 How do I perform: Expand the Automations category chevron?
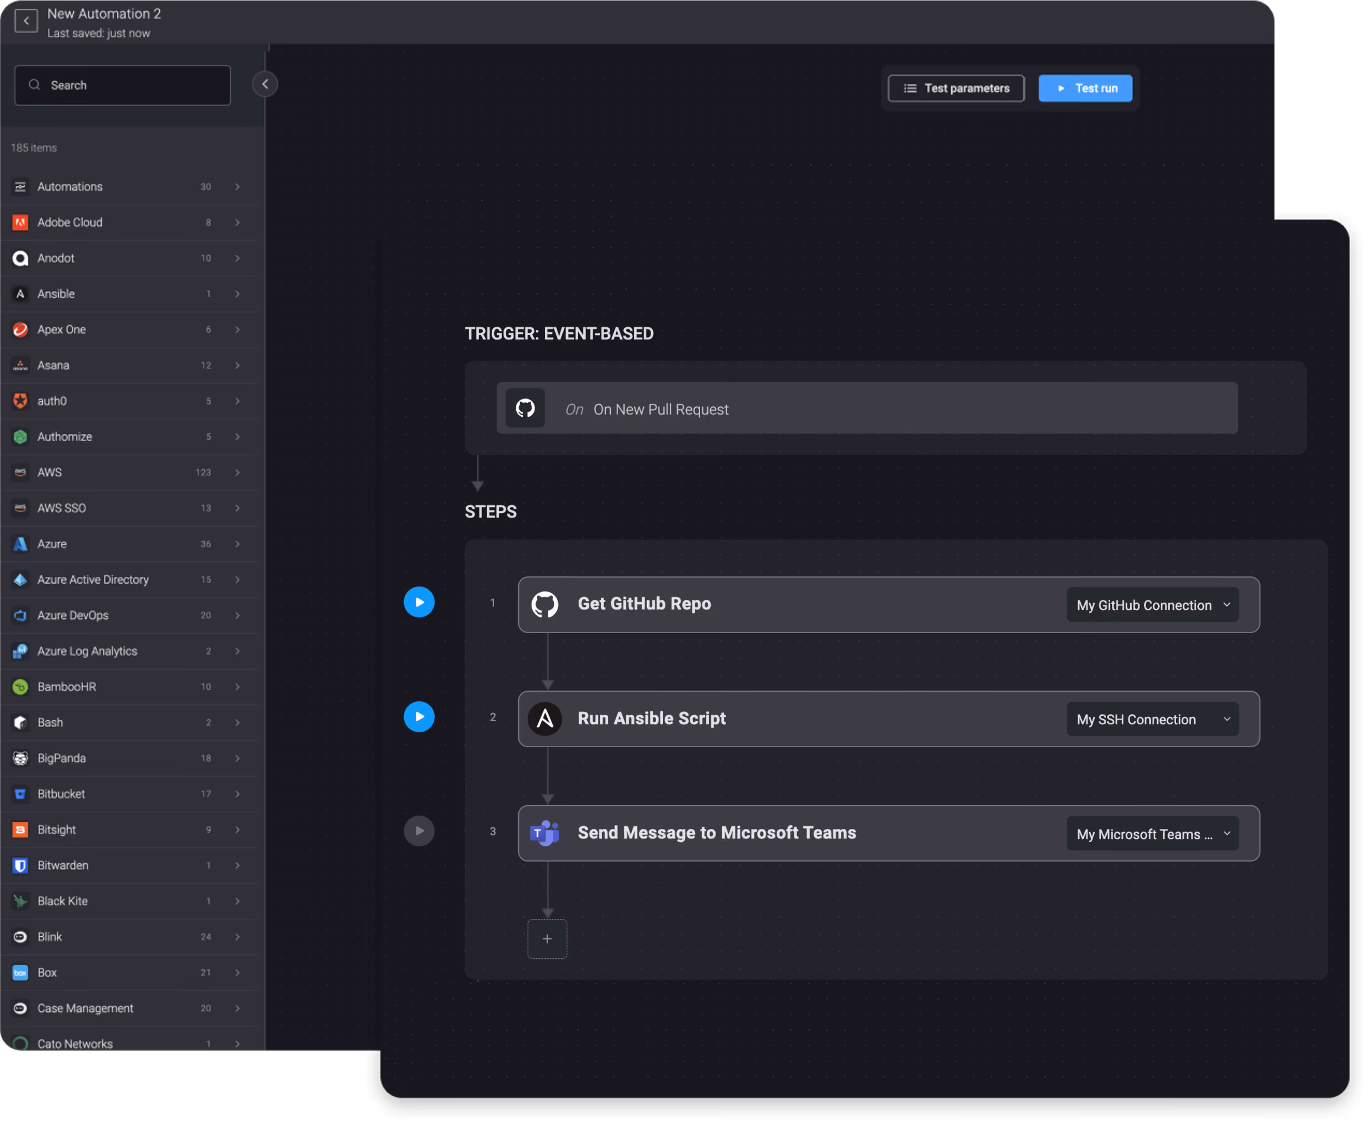(x=238, y=187)
